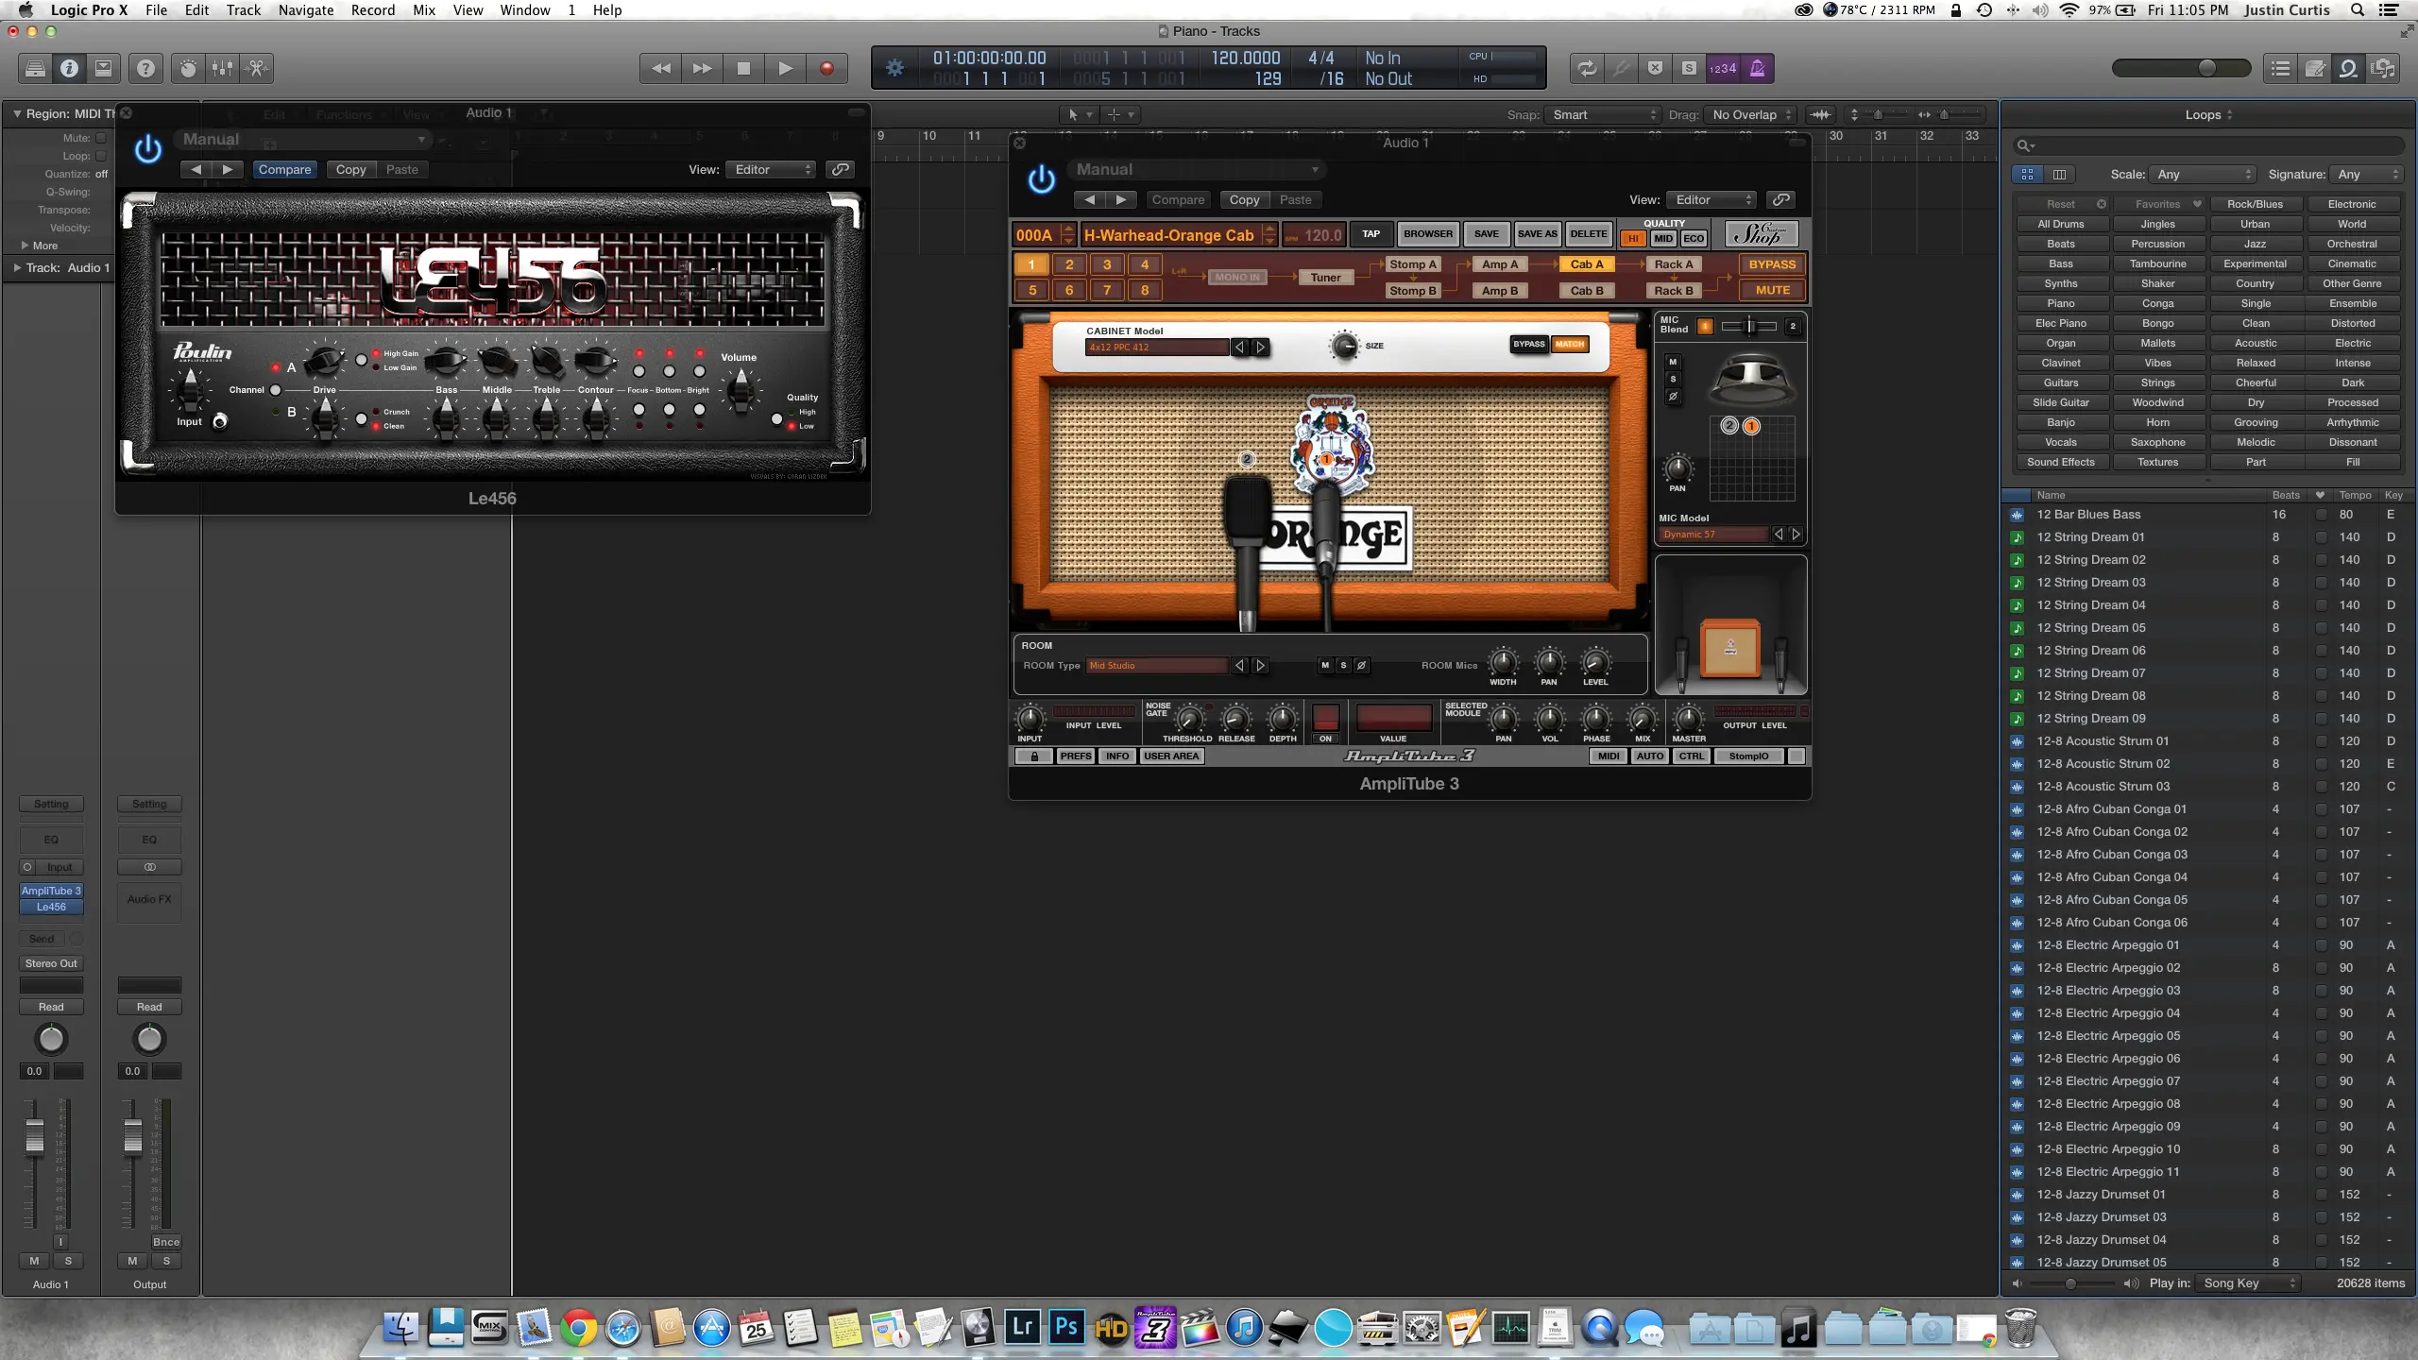2418x1360 pixels.
Task: Click the Rock/Blues loop filter
Action: pyautogui.click(x=2255, y=204)
